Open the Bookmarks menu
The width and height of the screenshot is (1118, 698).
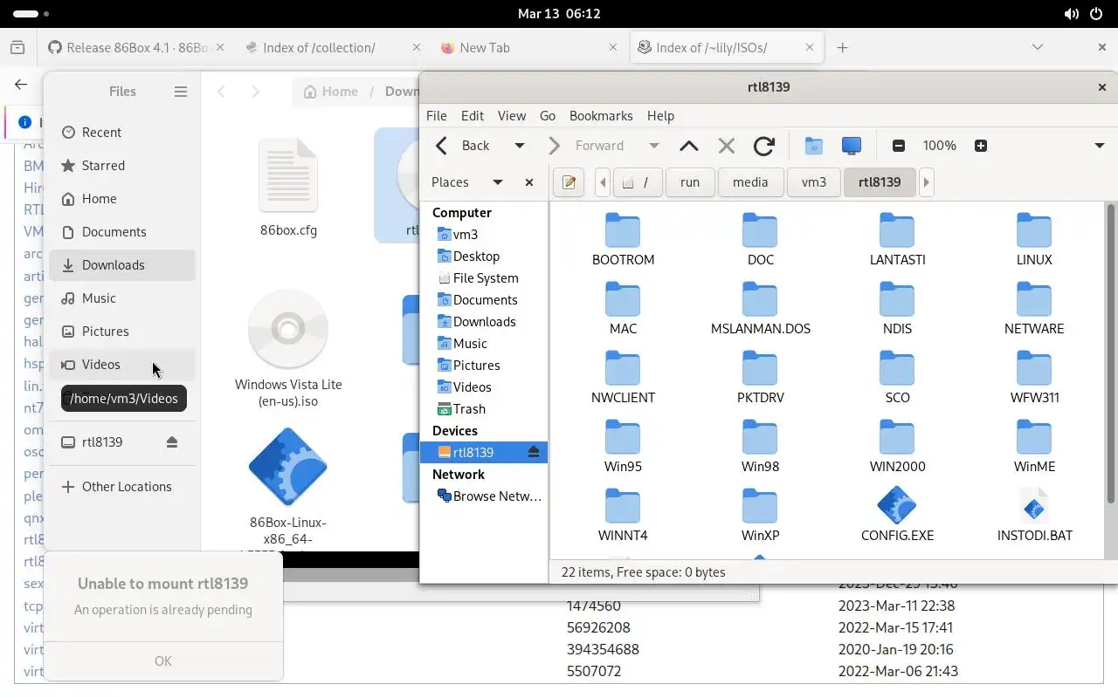[601, 115]
